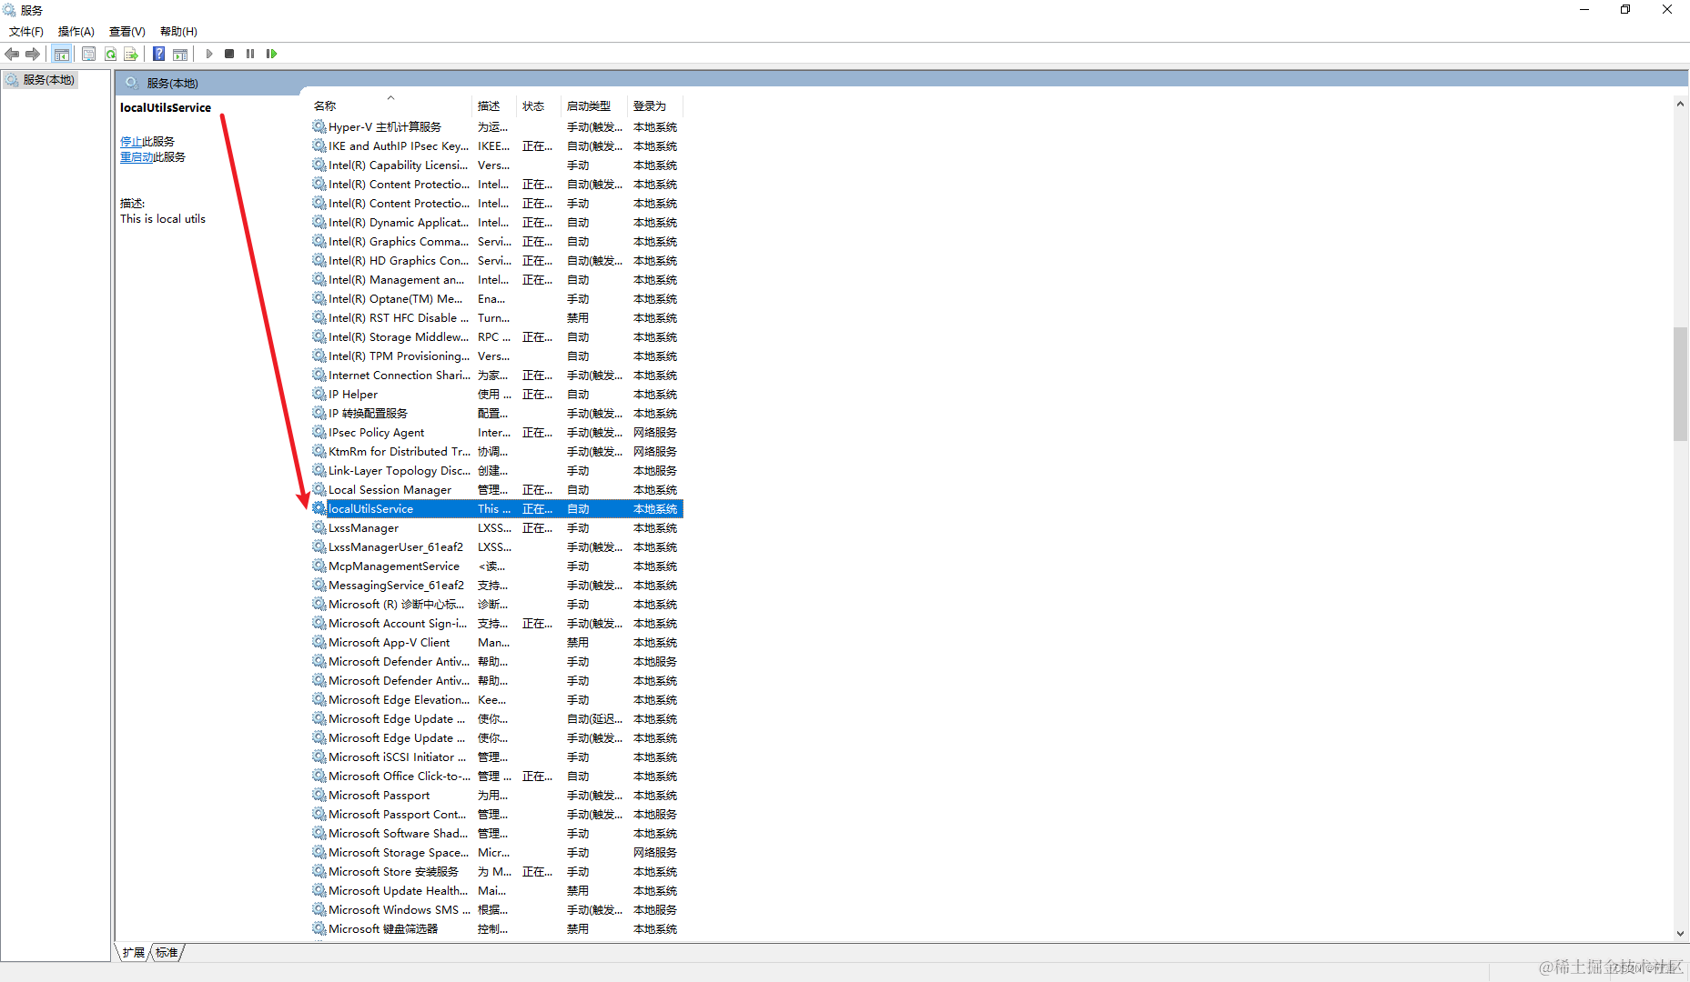Click the scrollbar up arrow of services list
The image size is (1690, 982).
1680,104
